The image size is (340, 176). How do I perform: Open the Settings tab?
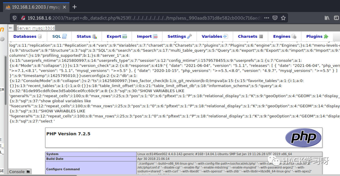pos(179,37)
